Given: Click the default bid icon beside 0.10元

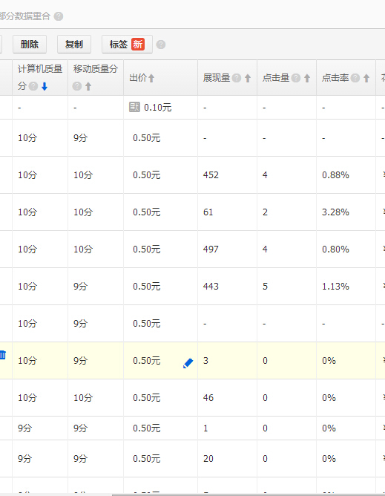Looking at the screenshot, I should [134, 107].
